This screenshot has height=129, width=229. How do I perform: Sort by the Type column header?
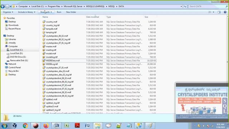(x=108, y=17)
